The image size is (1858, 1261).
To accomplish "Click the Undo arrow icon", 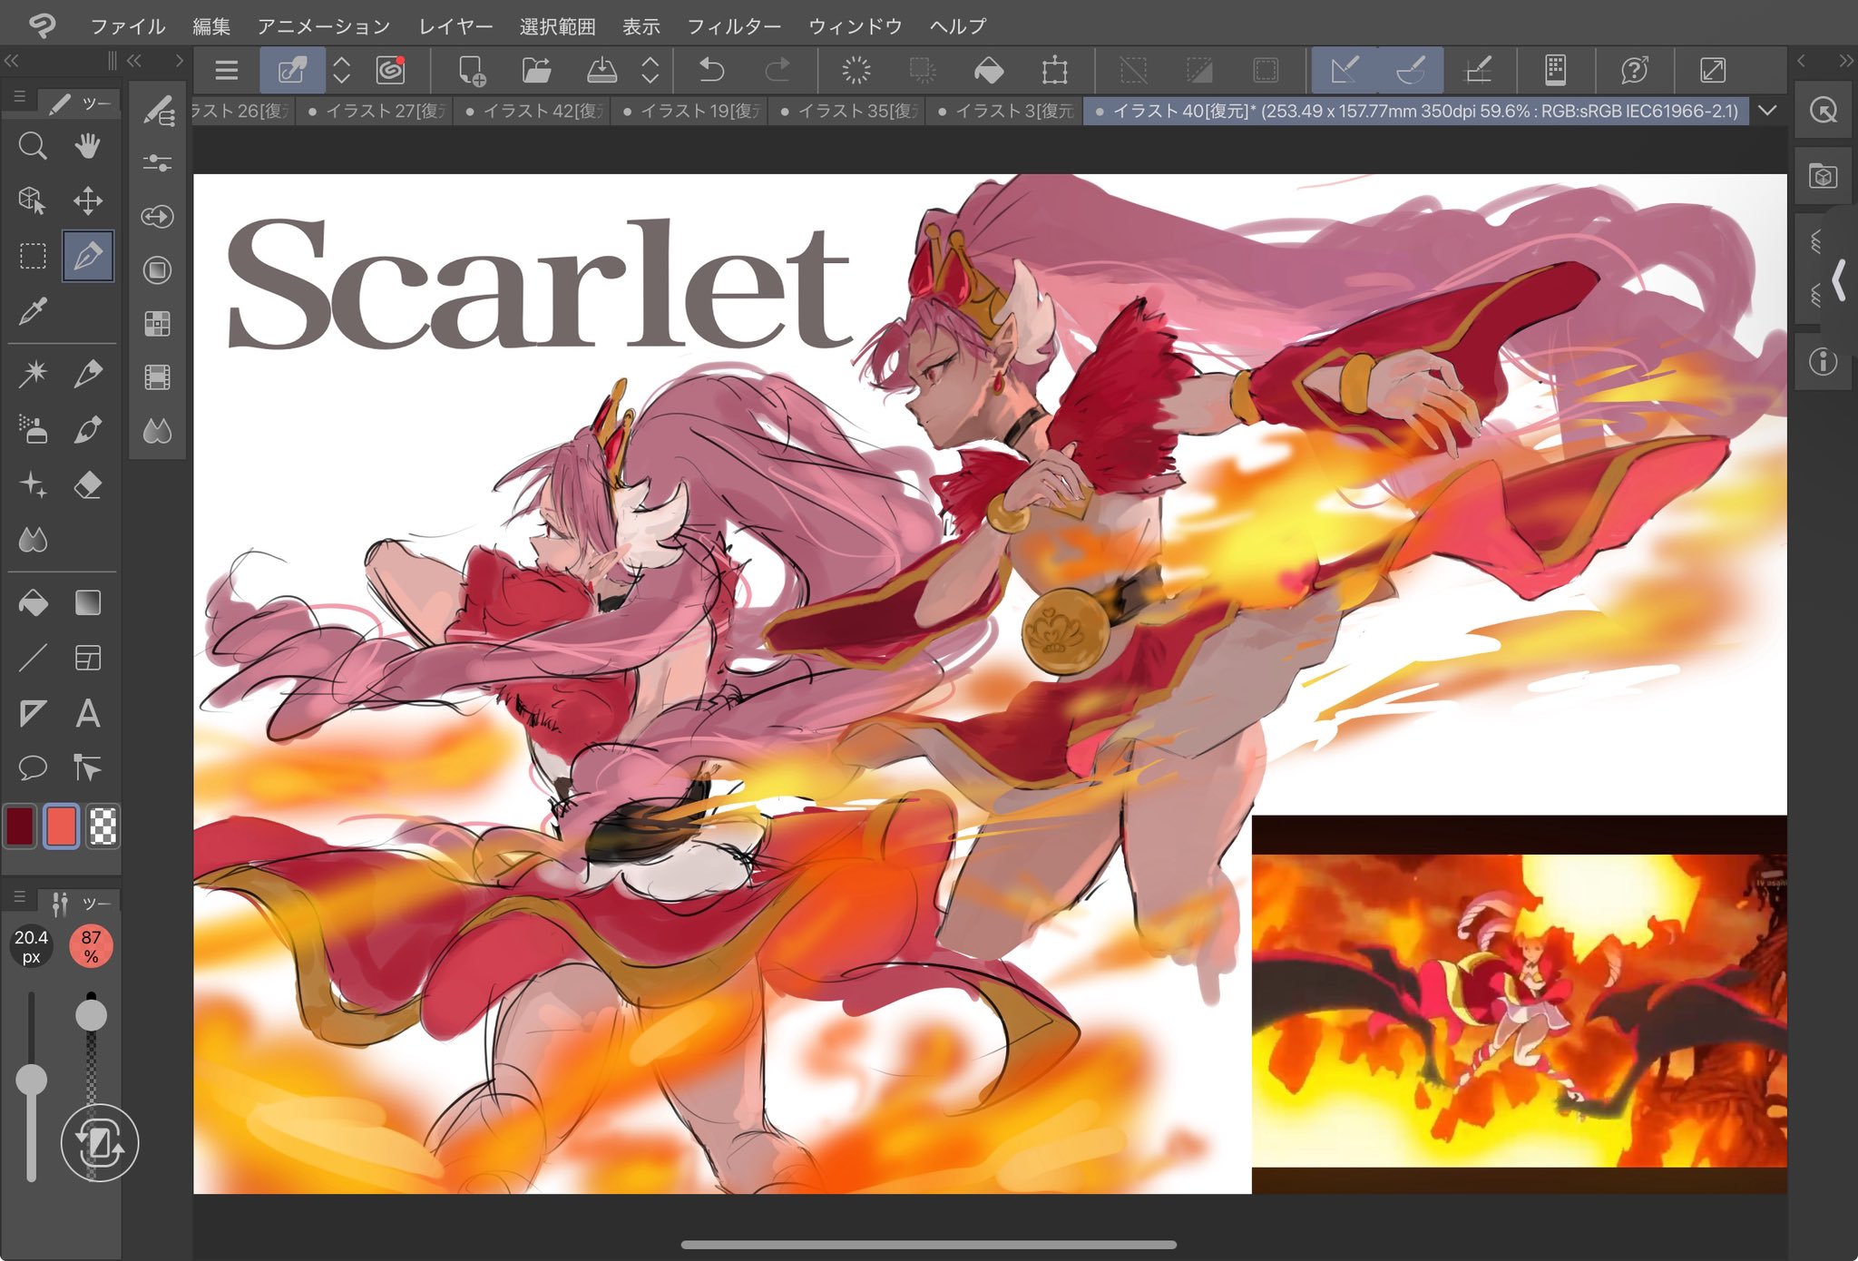I will tap(712, 70).
